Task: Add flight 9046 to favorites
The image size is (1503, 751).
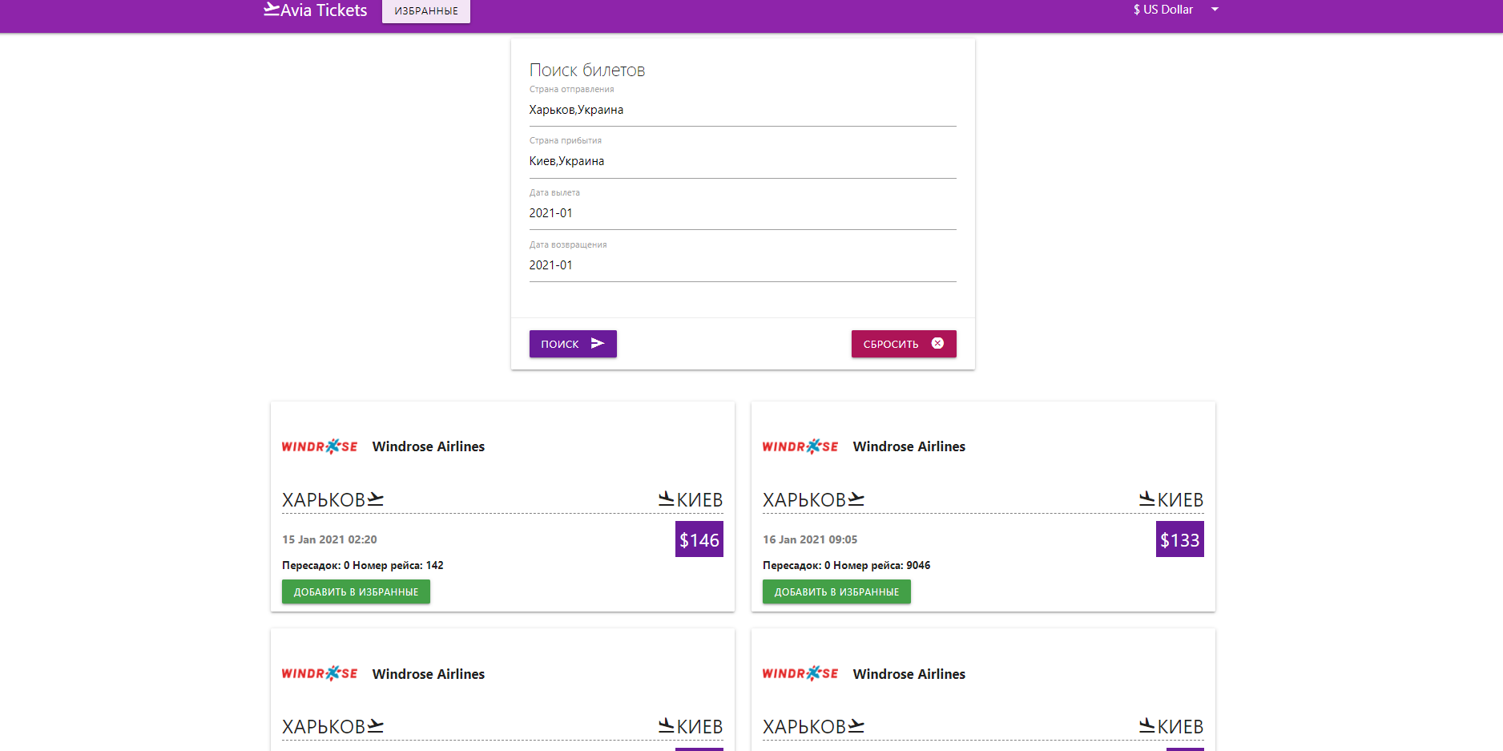Action: click(x=836, y=592)
